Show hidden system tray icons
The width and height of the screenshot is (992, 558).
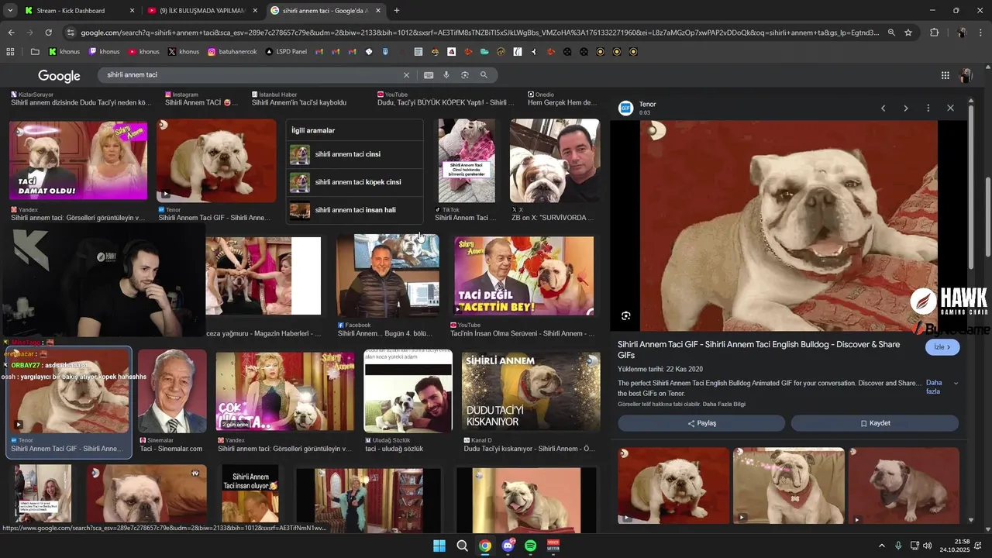pos(881,546)
